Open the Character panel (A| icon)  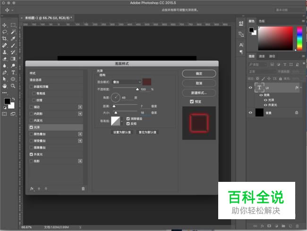[241, 45]
